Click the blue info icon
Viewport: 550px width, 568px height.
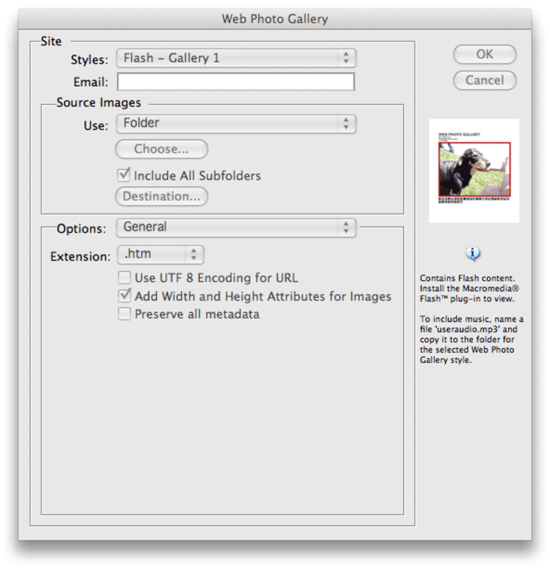pos(473,254)
